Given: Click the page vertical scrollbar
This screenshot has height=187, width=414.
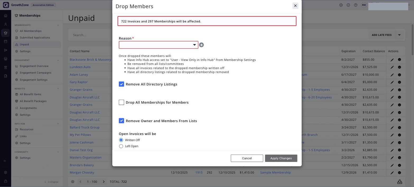Looking at the screenshot, I should [x=412, y=40].
